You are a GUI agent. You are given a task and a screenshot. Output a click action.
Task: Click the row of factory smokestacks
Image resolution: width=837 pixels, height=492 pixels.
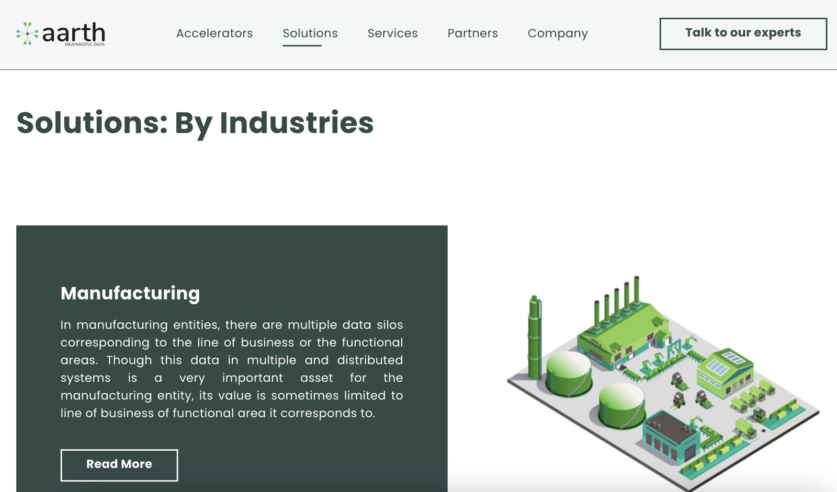tap(617, 300)
